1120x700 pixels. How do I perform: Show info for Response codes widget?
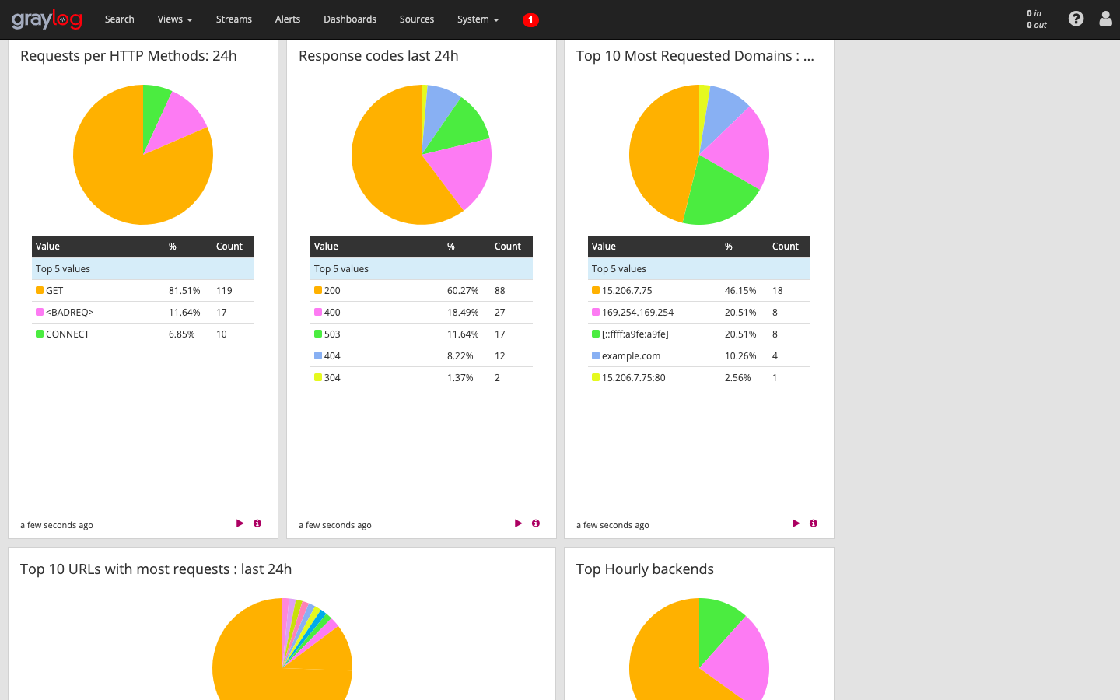[x=536, y=523]
